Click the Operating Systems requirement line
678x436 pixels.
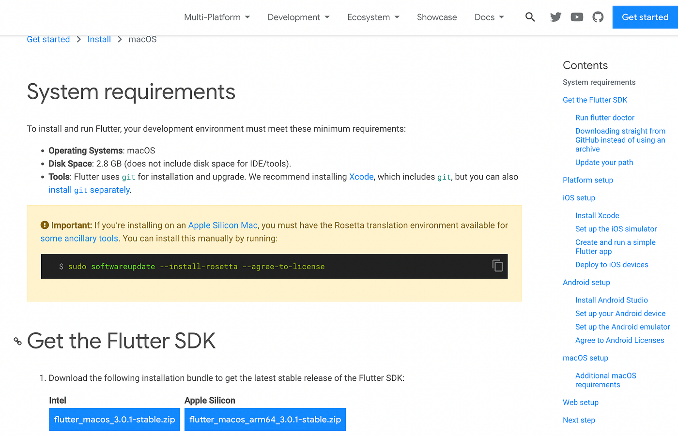(x=102, y=150)
